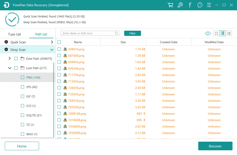
Task: Click the 712456.png file icon
Action: click(65, 81)
